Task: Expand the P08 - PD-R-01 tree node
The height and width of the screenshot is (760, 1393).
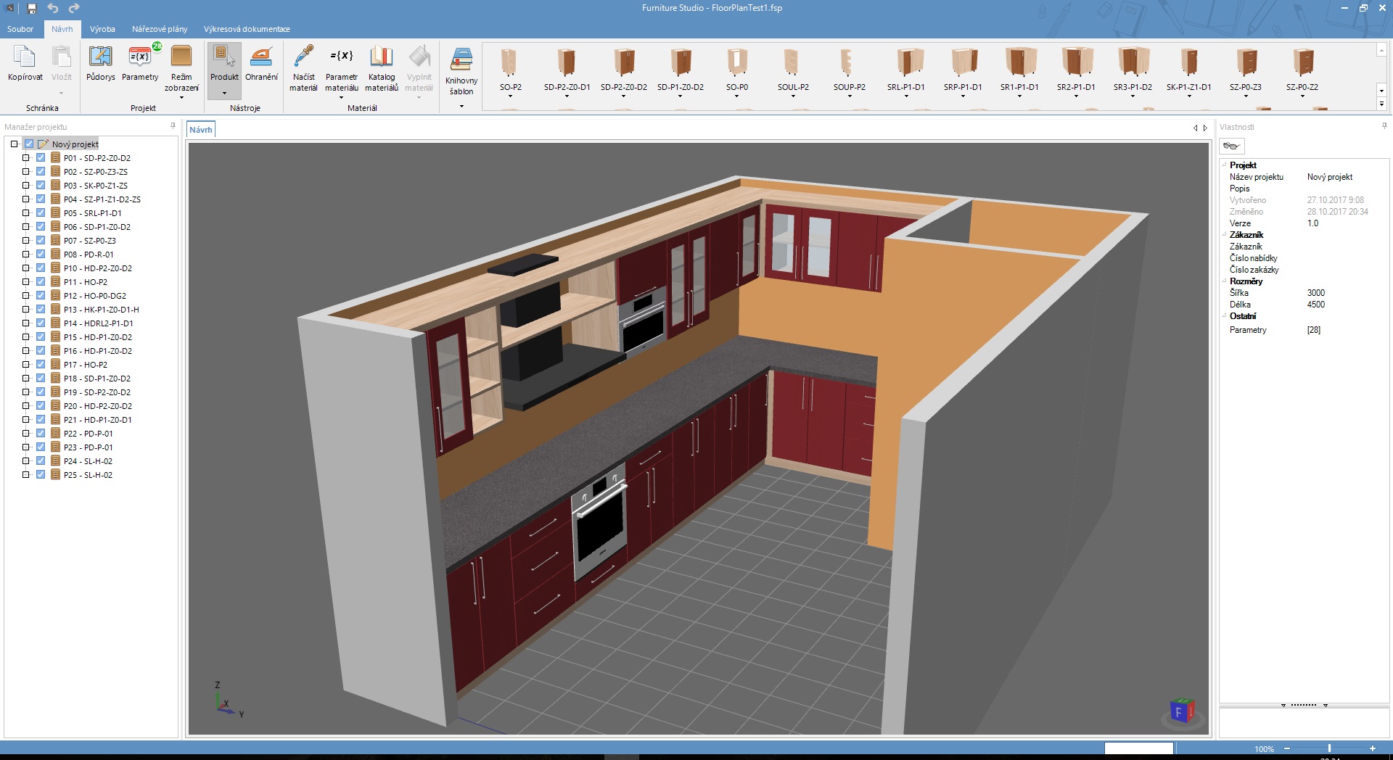Action: (25, 254)
